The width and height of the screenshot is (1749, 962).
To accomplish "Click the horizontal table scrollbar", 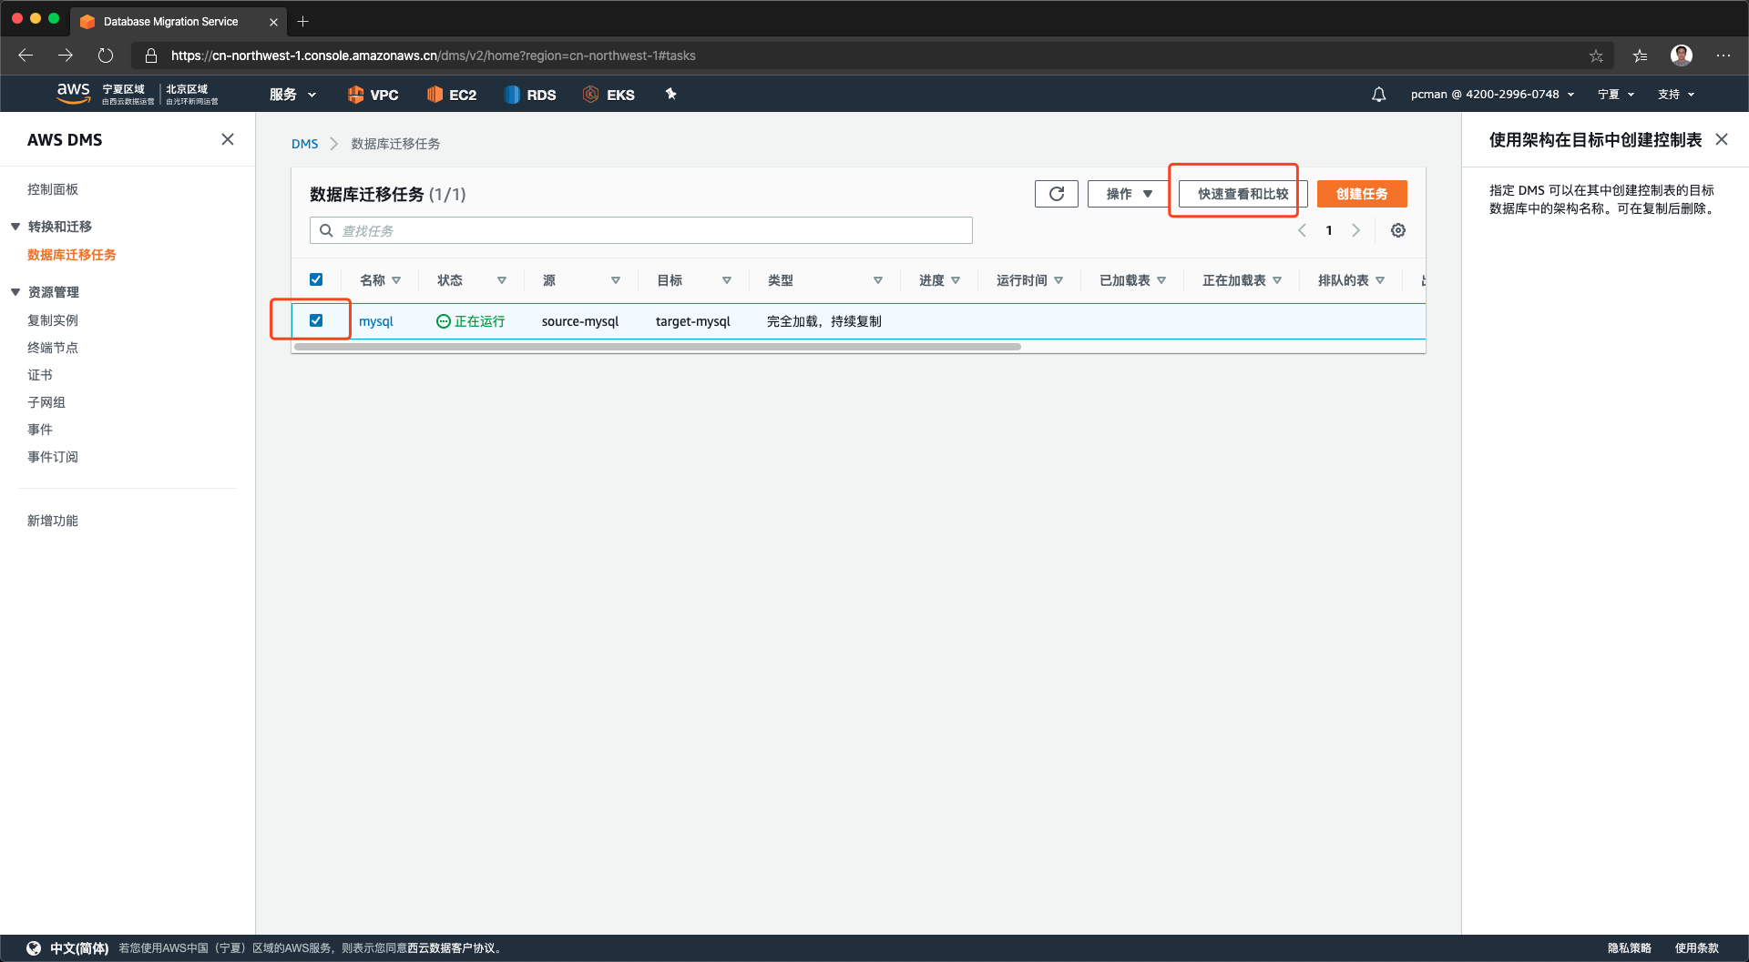I will click(656, 347).
